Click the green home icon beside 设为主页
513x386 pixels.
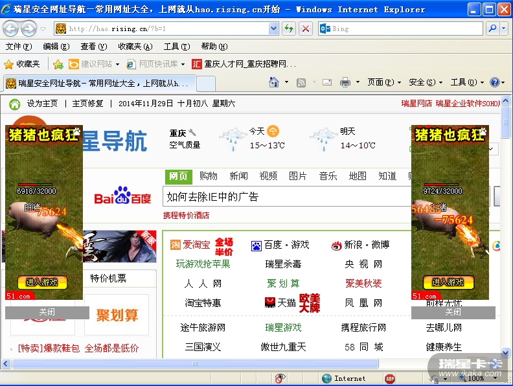click(14, 104)
